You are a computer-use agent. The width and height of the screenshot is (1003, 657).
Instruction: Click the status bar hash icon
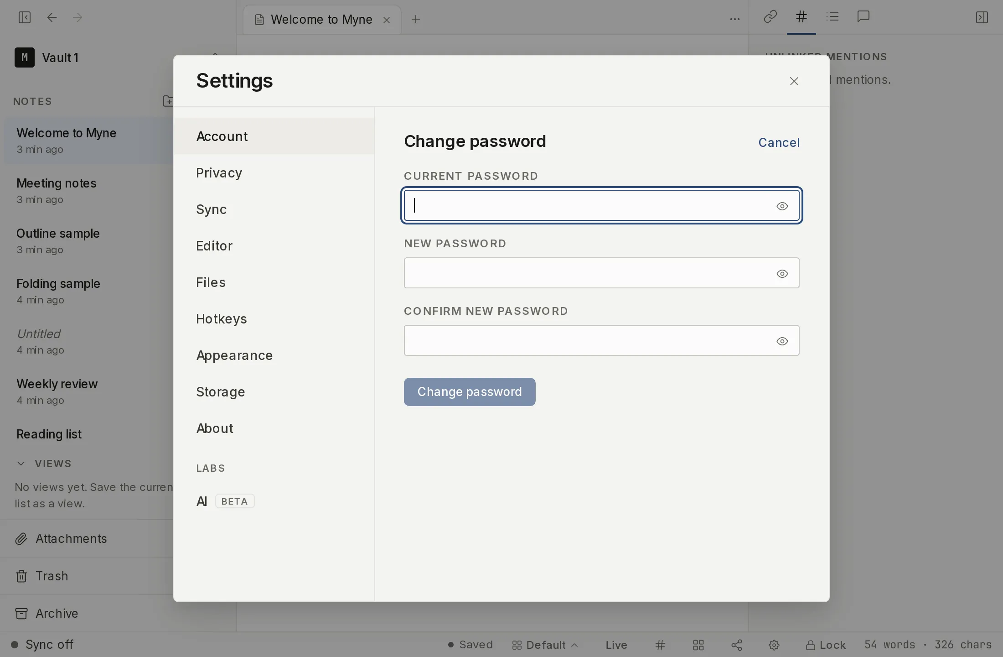coord(660,645)
